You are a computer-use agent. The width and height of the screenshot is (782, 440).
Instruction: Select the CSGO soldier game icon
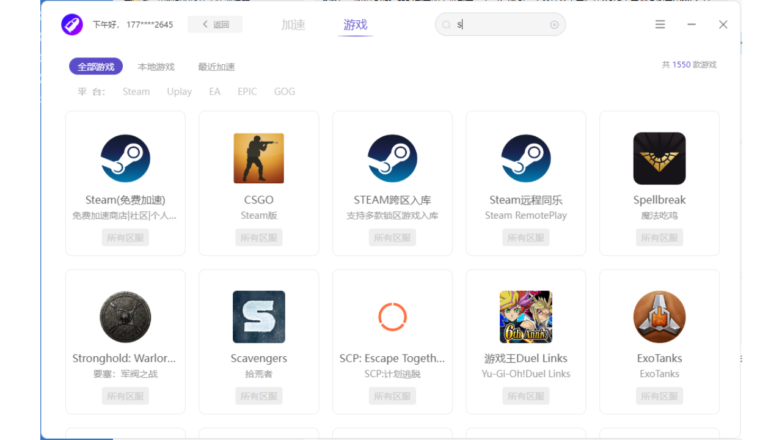tap(258, 158)
